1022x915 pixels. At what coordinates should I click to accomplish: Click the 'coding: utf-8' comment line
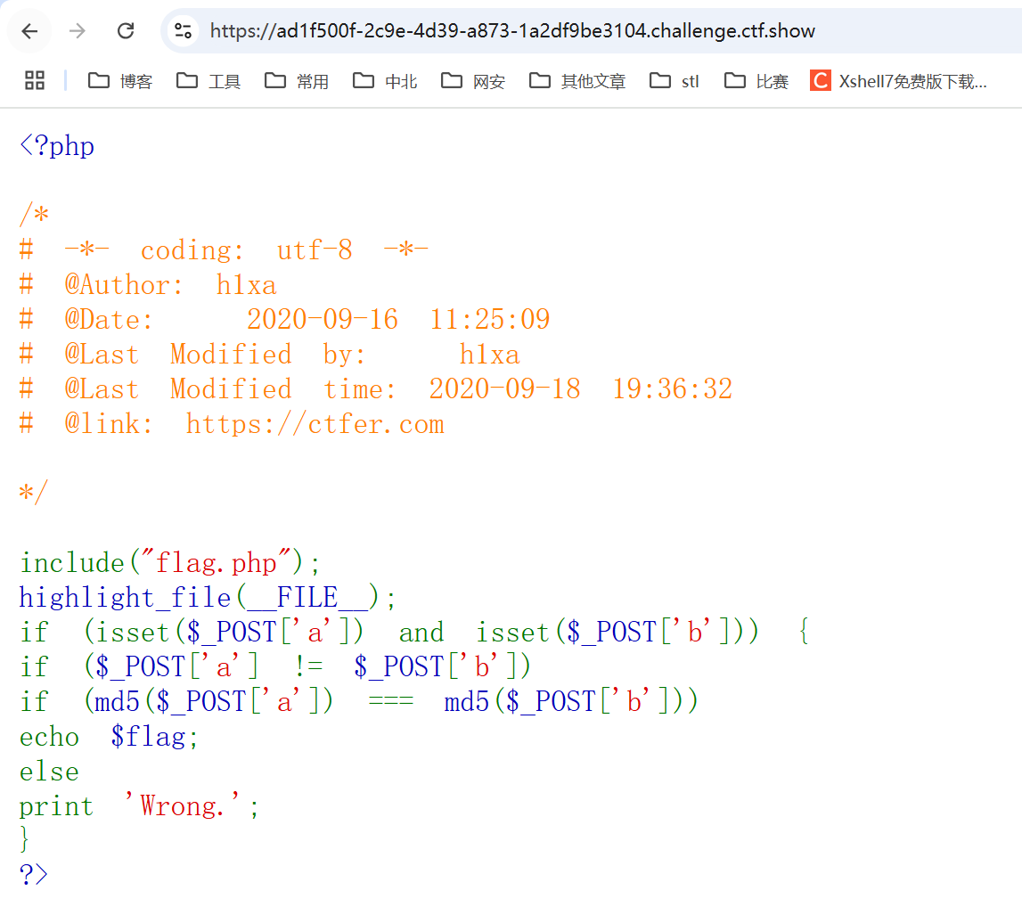coord(224,249)
